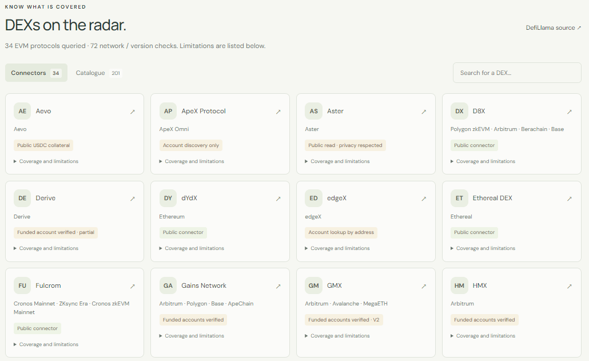Switch to the Catalogue tab
The width and height of the screenshot is (589, 361).
coord(98,73)
